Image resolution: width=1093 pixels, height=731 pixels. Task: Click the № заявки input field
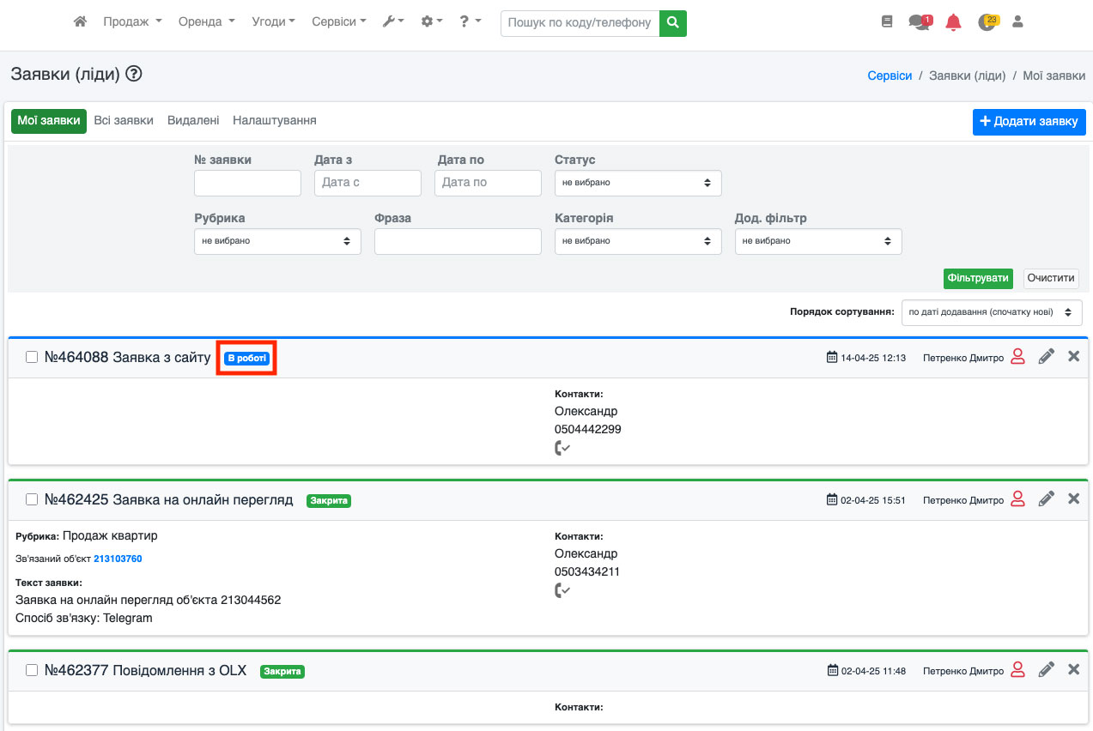point(247,183)
